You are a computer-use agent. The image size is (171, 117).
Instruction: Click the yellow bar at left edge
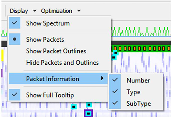[x=2, y=55]
